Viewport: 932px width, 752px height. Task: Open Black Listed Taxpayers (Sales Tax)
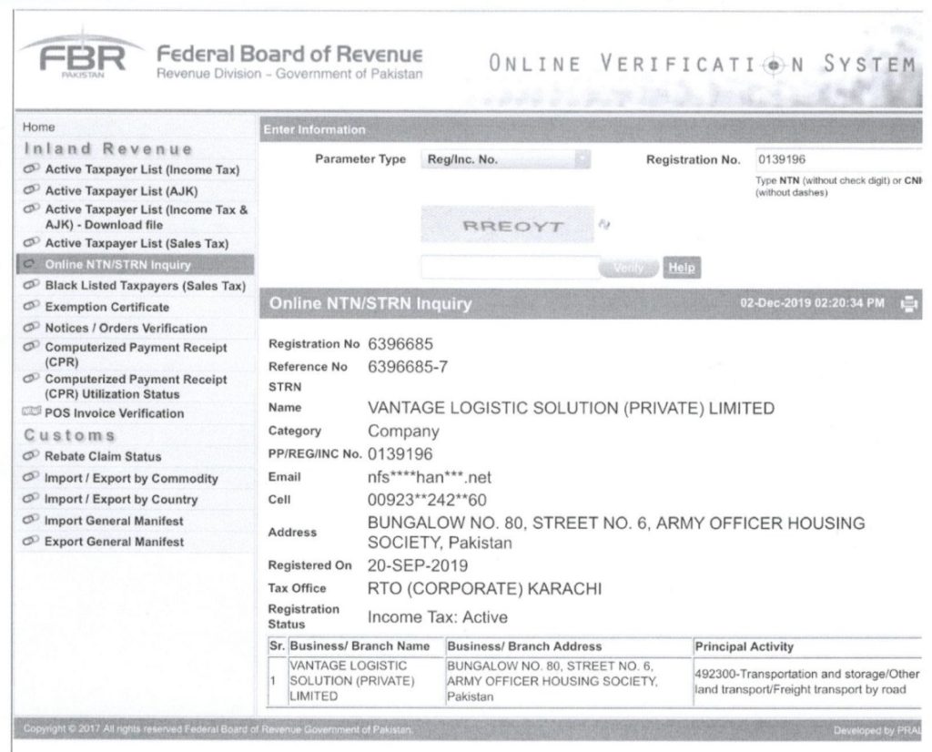click(x=145, y=286)
